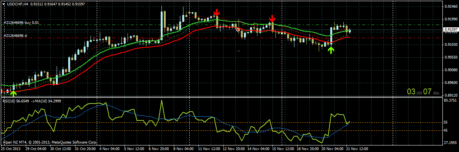Select the green buy arrow near 20 Nov
Image resolution: width=459 pixels, height=152 pixels.
point(331,50)
